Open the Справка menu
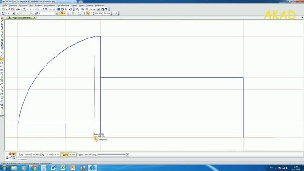The height and width of the screenshot is (171, 304). pos(89,5)
